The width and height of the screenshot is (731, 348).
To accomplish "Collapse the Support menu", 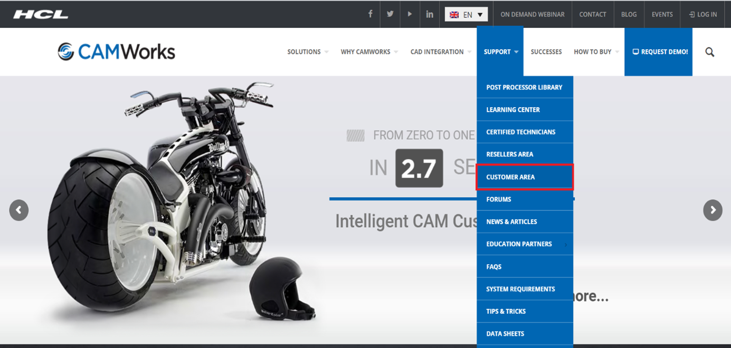I will pyautogui.click(x=500, y=52).
